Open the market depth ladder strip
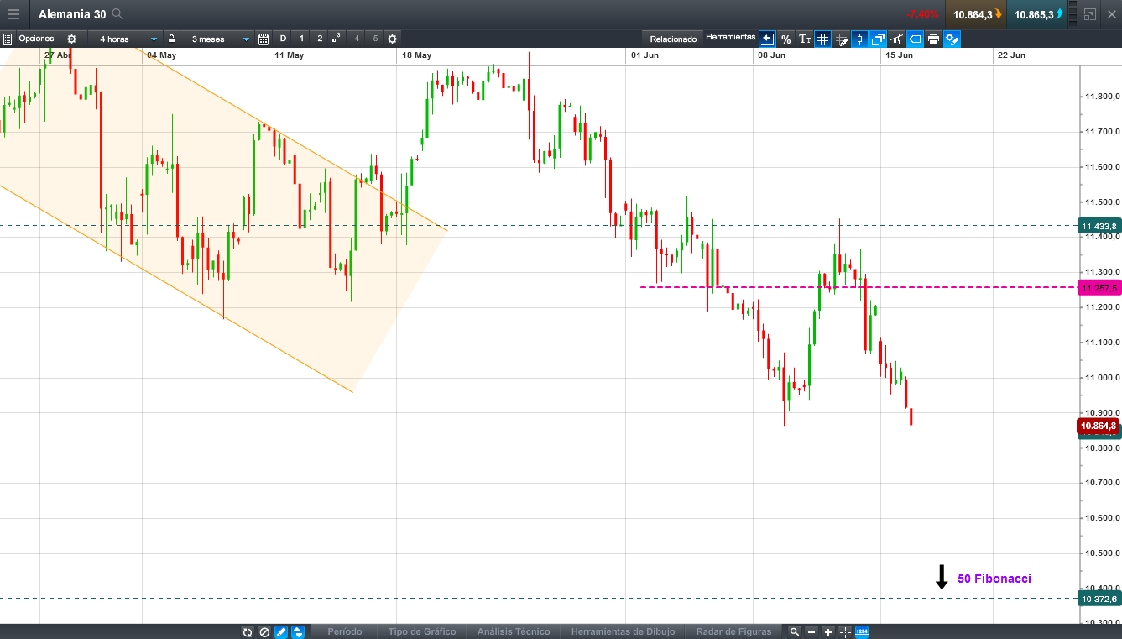This screenshot has width=1122, height=639. (1072, 14)
